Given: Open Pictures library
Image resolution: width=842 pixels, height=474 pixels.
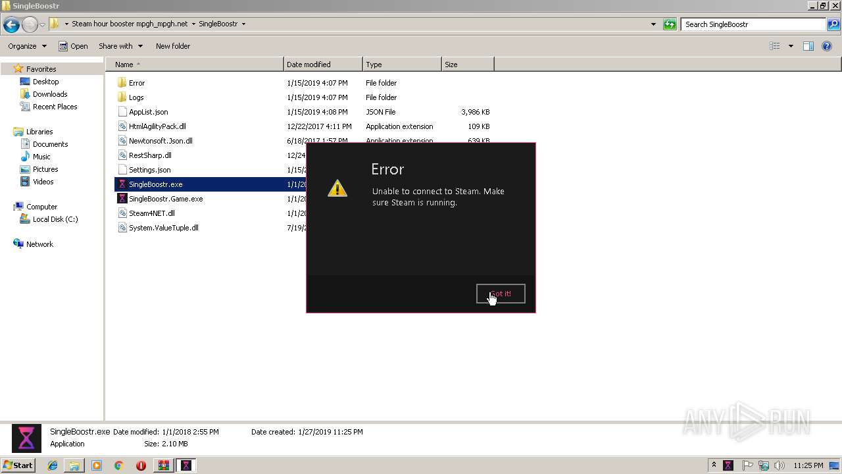Looking at the screenshot, I should pyautogui.click(x=45, y=169).
